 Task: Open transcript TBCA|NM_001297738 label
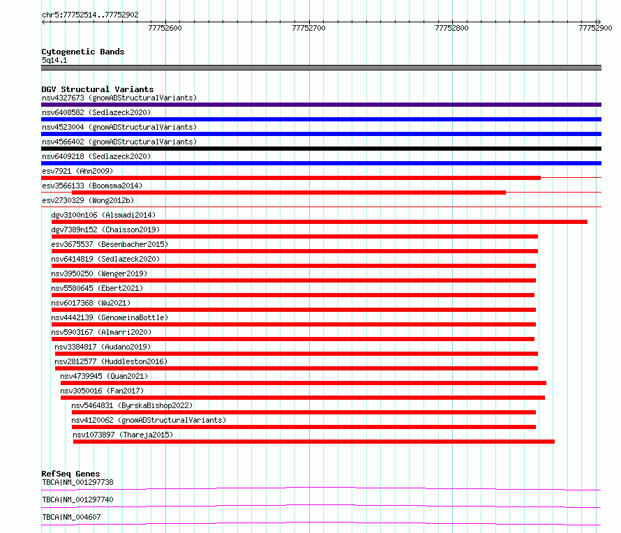(77, 482)
